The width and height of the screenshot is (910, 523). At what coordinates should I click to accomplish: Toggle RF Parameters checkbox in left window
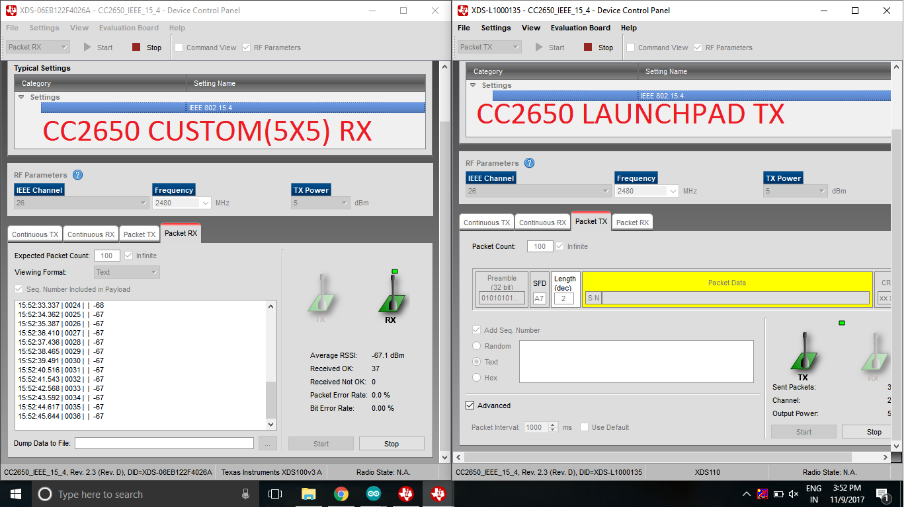click(x=247, y=48)
